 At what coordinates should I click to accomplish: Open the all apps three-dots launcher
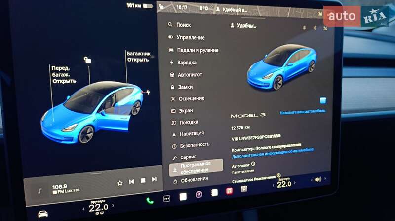[x=166, y=199]
